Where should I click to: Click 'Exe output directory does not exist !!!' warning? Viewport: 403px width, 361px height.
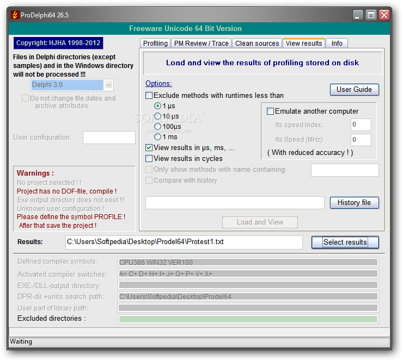71,200
